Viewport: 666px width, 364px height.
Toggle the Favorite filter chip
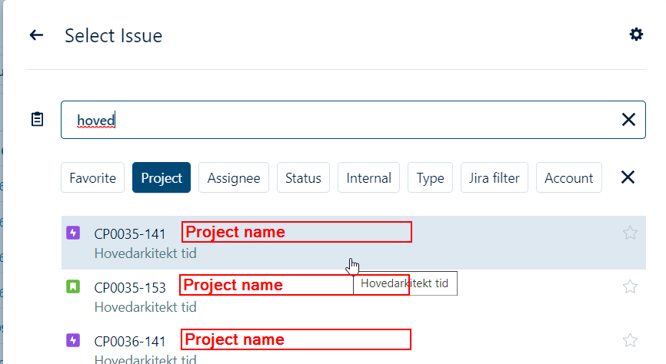pos(92,178)
